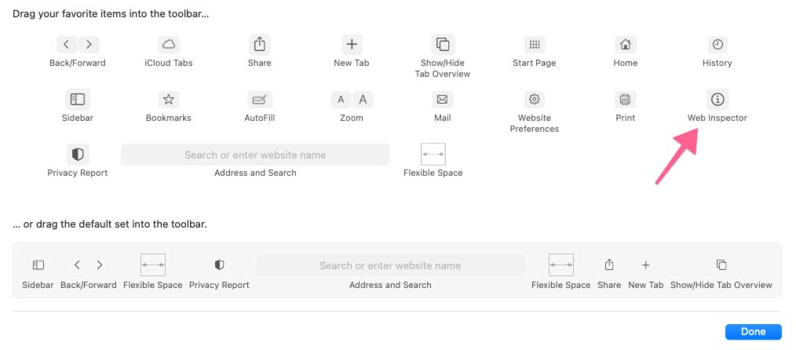Select the History clock icon
The height and width of the screenshot is (350, 796).
pos(717,45)
